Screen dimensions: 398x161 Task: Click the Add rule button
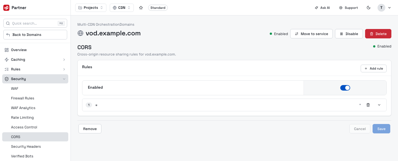point(374,68)
